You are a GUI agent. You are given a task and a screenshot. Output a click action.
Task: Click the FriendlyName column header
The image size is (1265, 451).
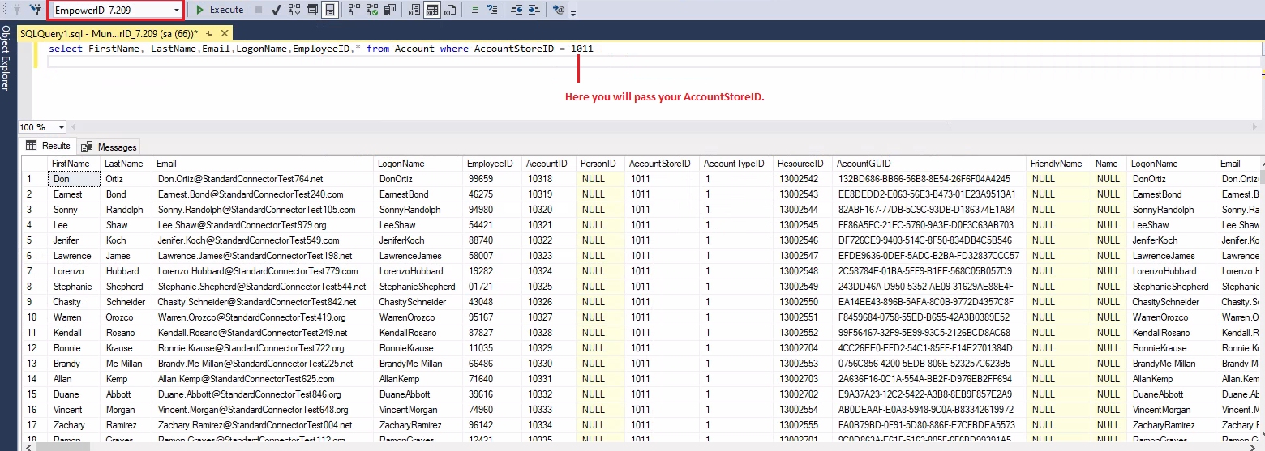coord(1058,164)
